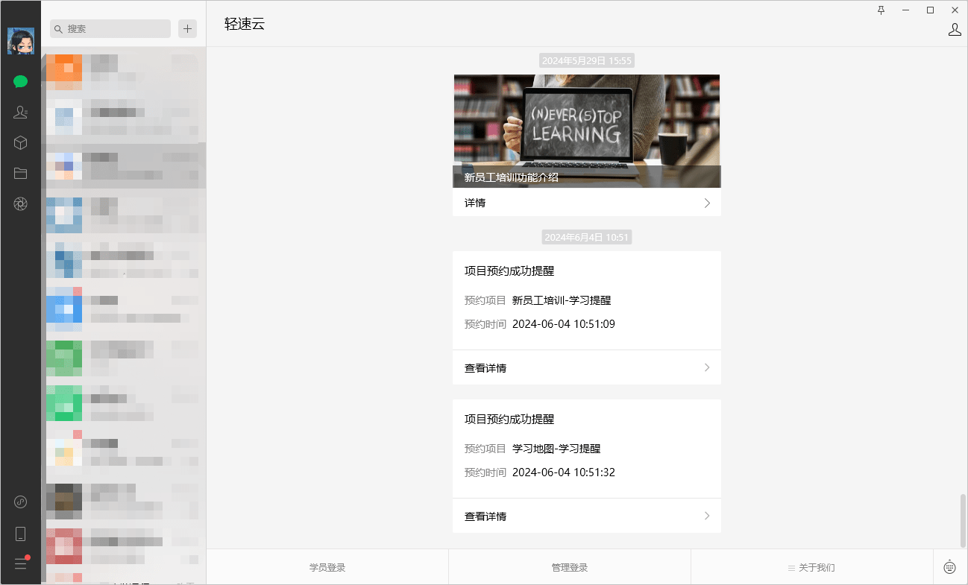The image size is (968, 585).
Task: Click the account profile icon top right
Action: click(954, 30)
